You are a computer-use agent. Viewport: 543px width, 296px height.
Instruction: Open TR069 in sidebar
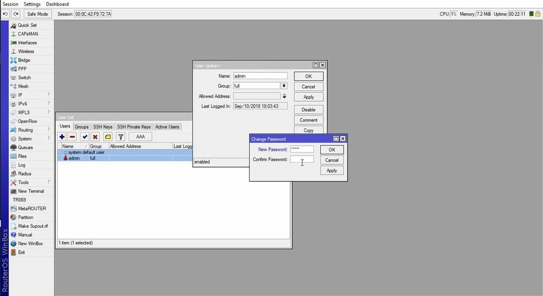pyautogui.click(x=31, y=200)
